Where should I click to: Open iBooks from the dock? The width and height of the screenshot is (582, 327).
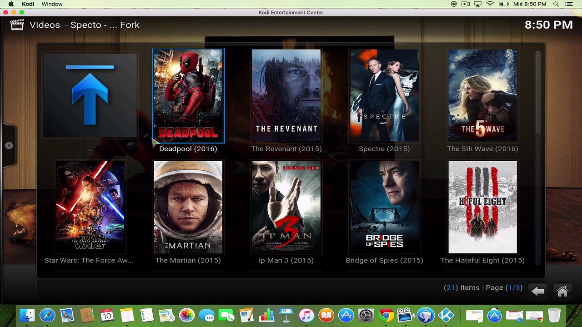tap(326, 315)
